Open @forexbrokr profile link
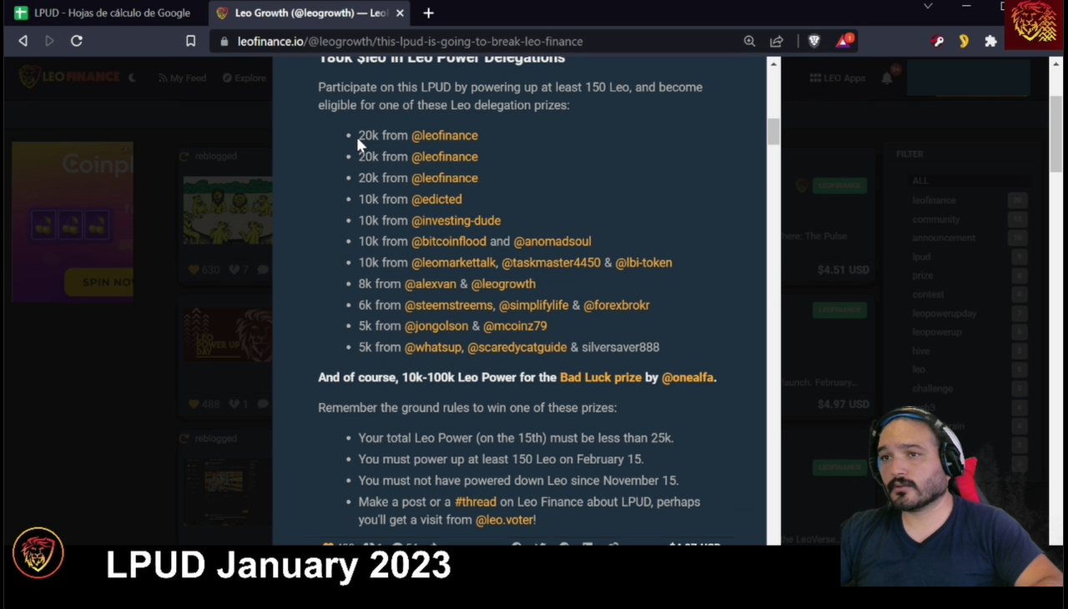Viewport: 1068px width, 609px height. pyautogui.click(x=617, y=305)
